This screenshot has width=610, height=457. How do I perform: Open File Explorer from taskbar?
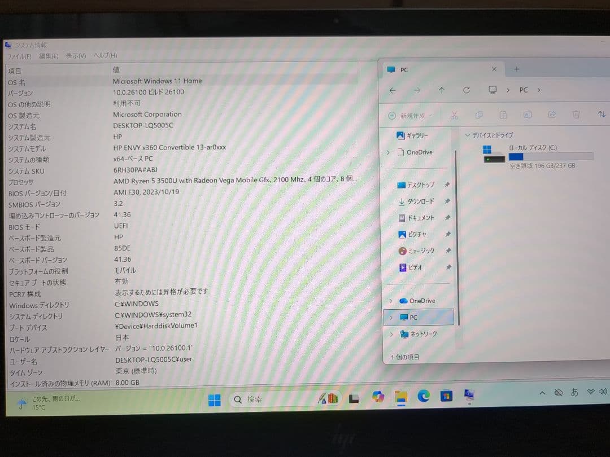[400, 397]
